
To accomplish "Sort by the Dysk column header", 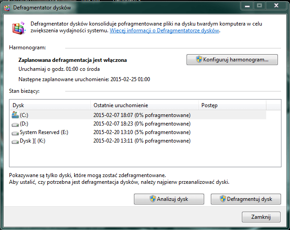I will point(50,105).
